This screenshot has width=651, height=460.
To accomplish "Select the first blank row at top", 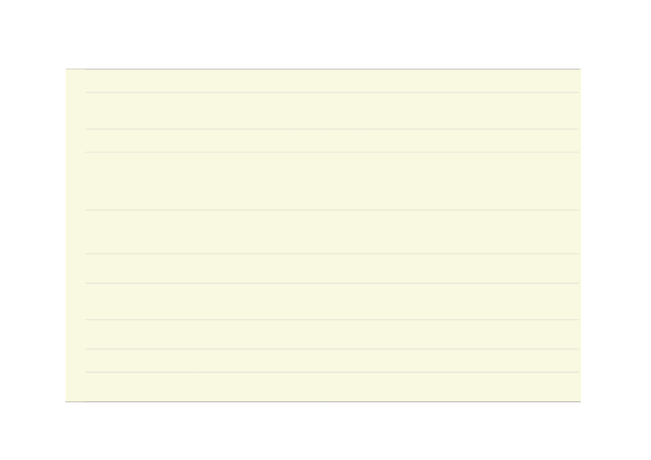I will coord(332,81).
